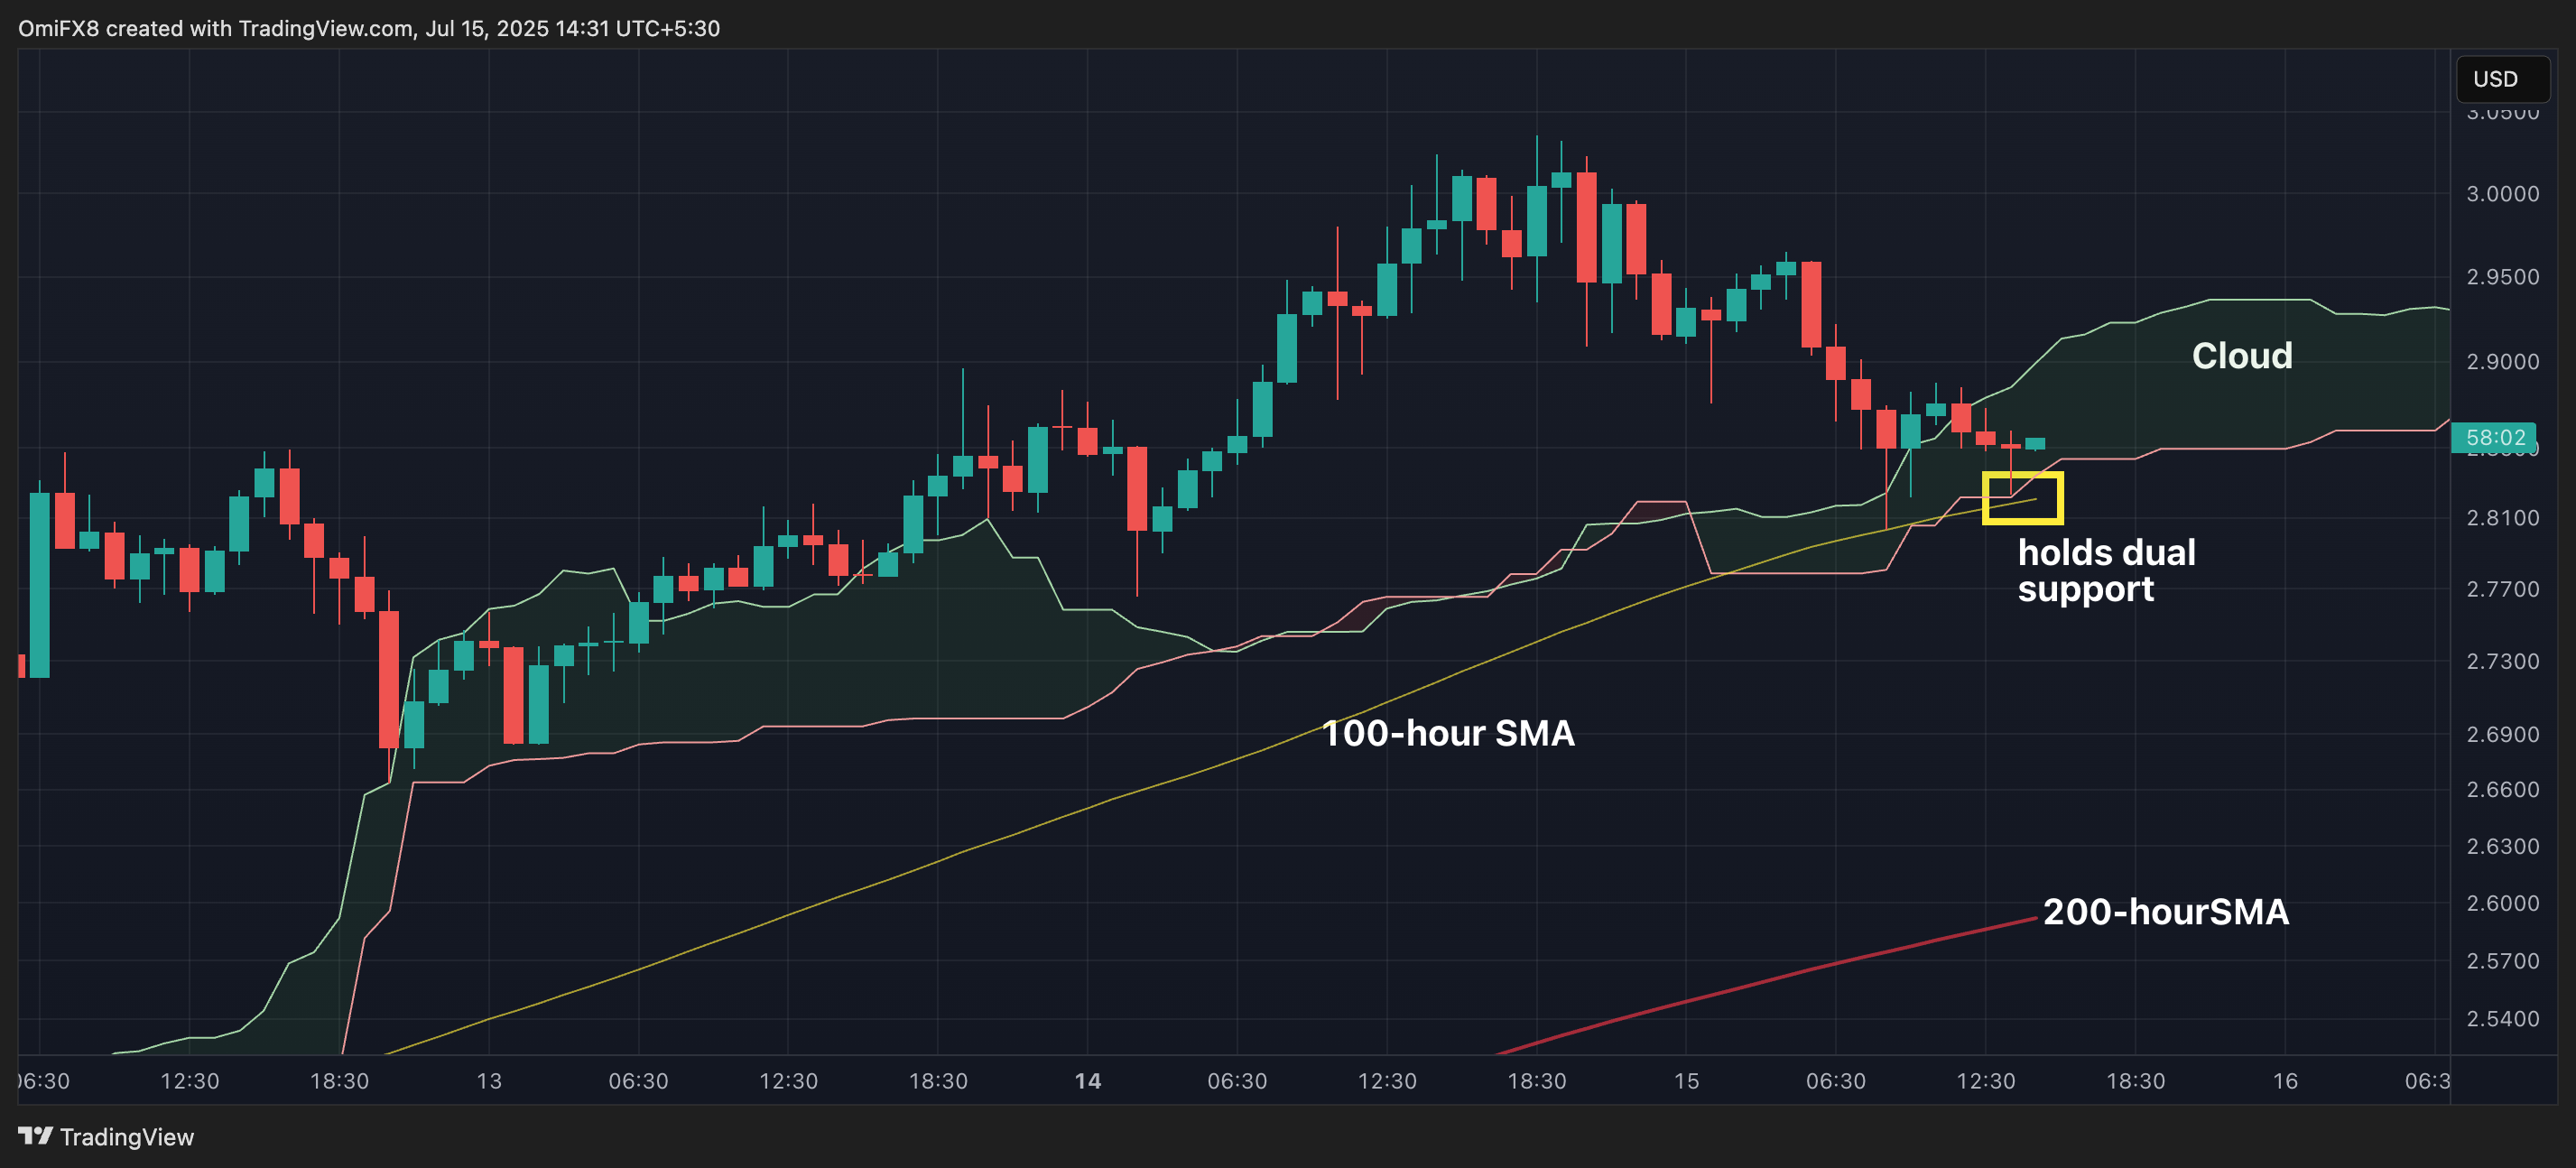Click the 2.7700 price axis label
The height and width of the screenshot is (1168, 2576).
pos(2502,589)
